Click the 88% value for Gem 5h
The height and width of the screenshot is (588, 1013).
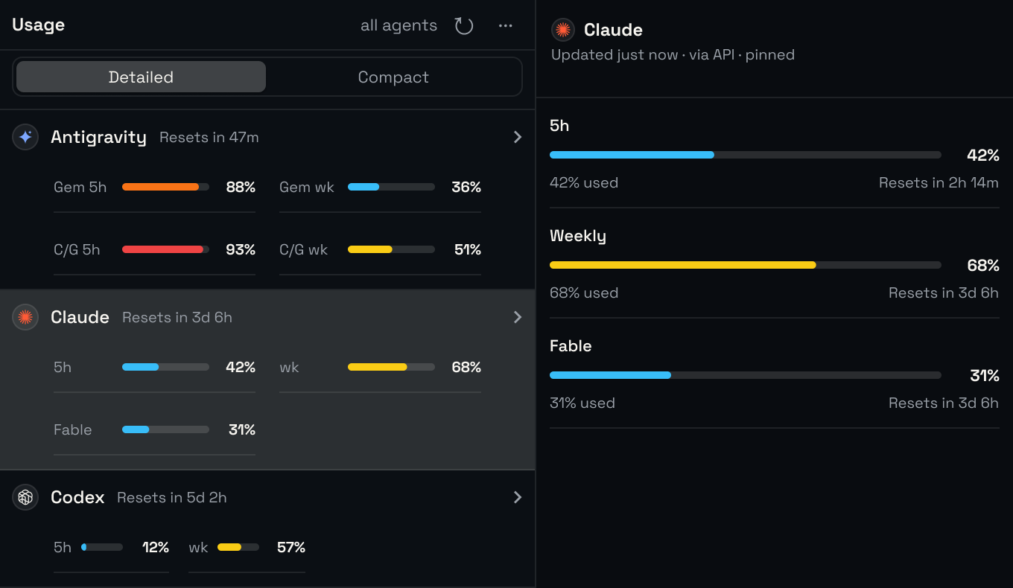(241, 188)
